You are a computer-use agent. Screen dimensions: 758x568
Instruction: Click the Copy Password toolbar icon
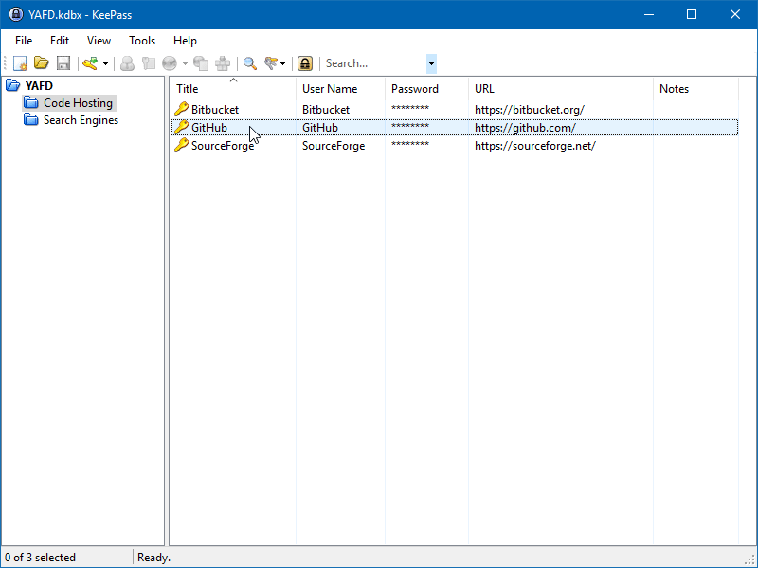tap(149, 63)
